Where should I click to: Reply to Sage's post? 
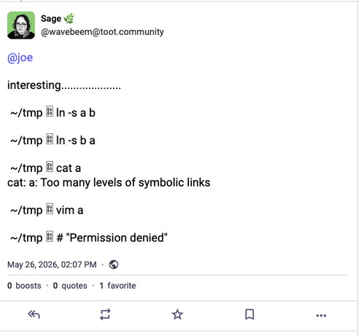(34, 314)
